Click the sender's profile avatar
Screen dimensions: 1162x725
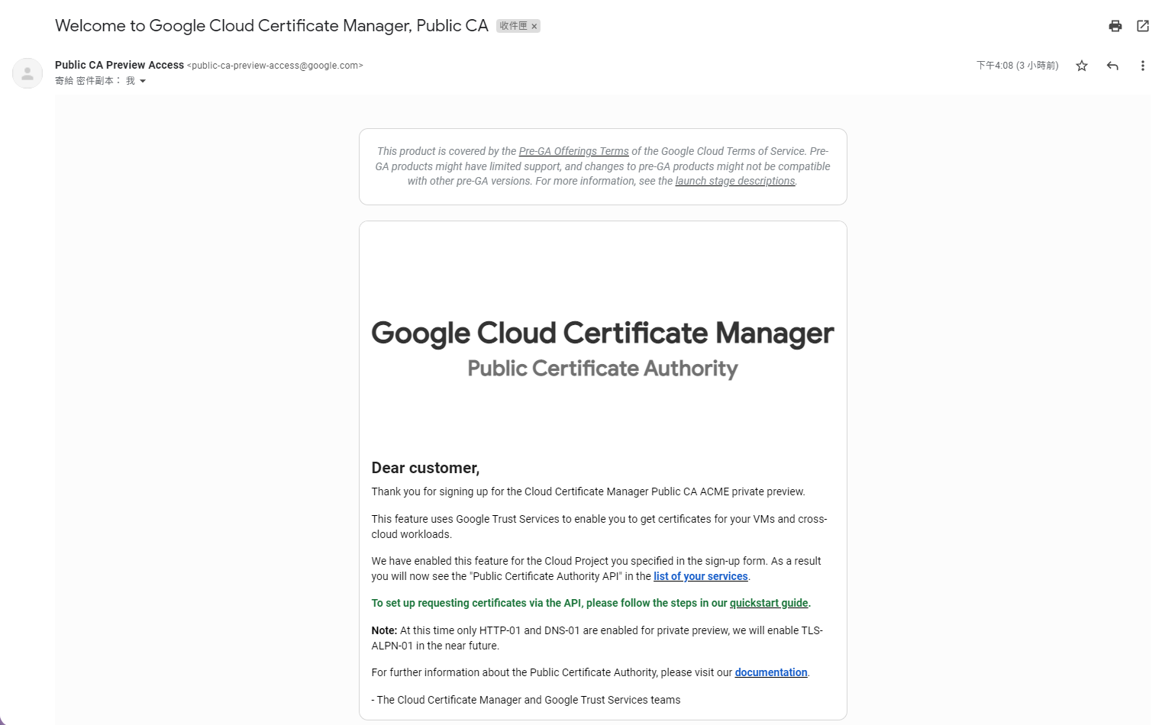coord(27,73)
